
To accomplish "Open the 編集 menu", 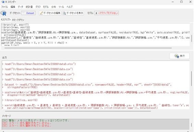I will click(x=13, y=7).
